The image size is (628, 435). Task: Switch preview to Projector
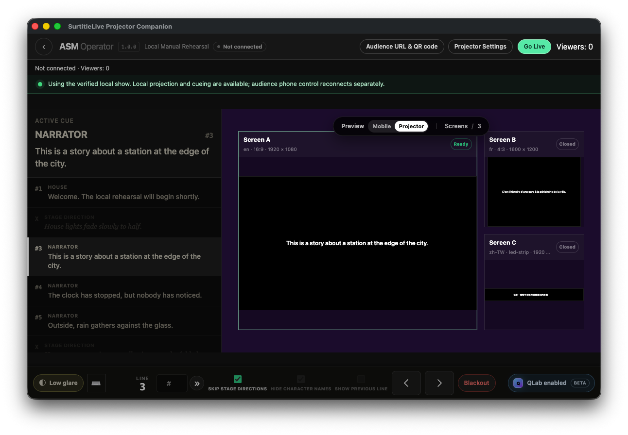pyautogui.click(x=411, y=126)
